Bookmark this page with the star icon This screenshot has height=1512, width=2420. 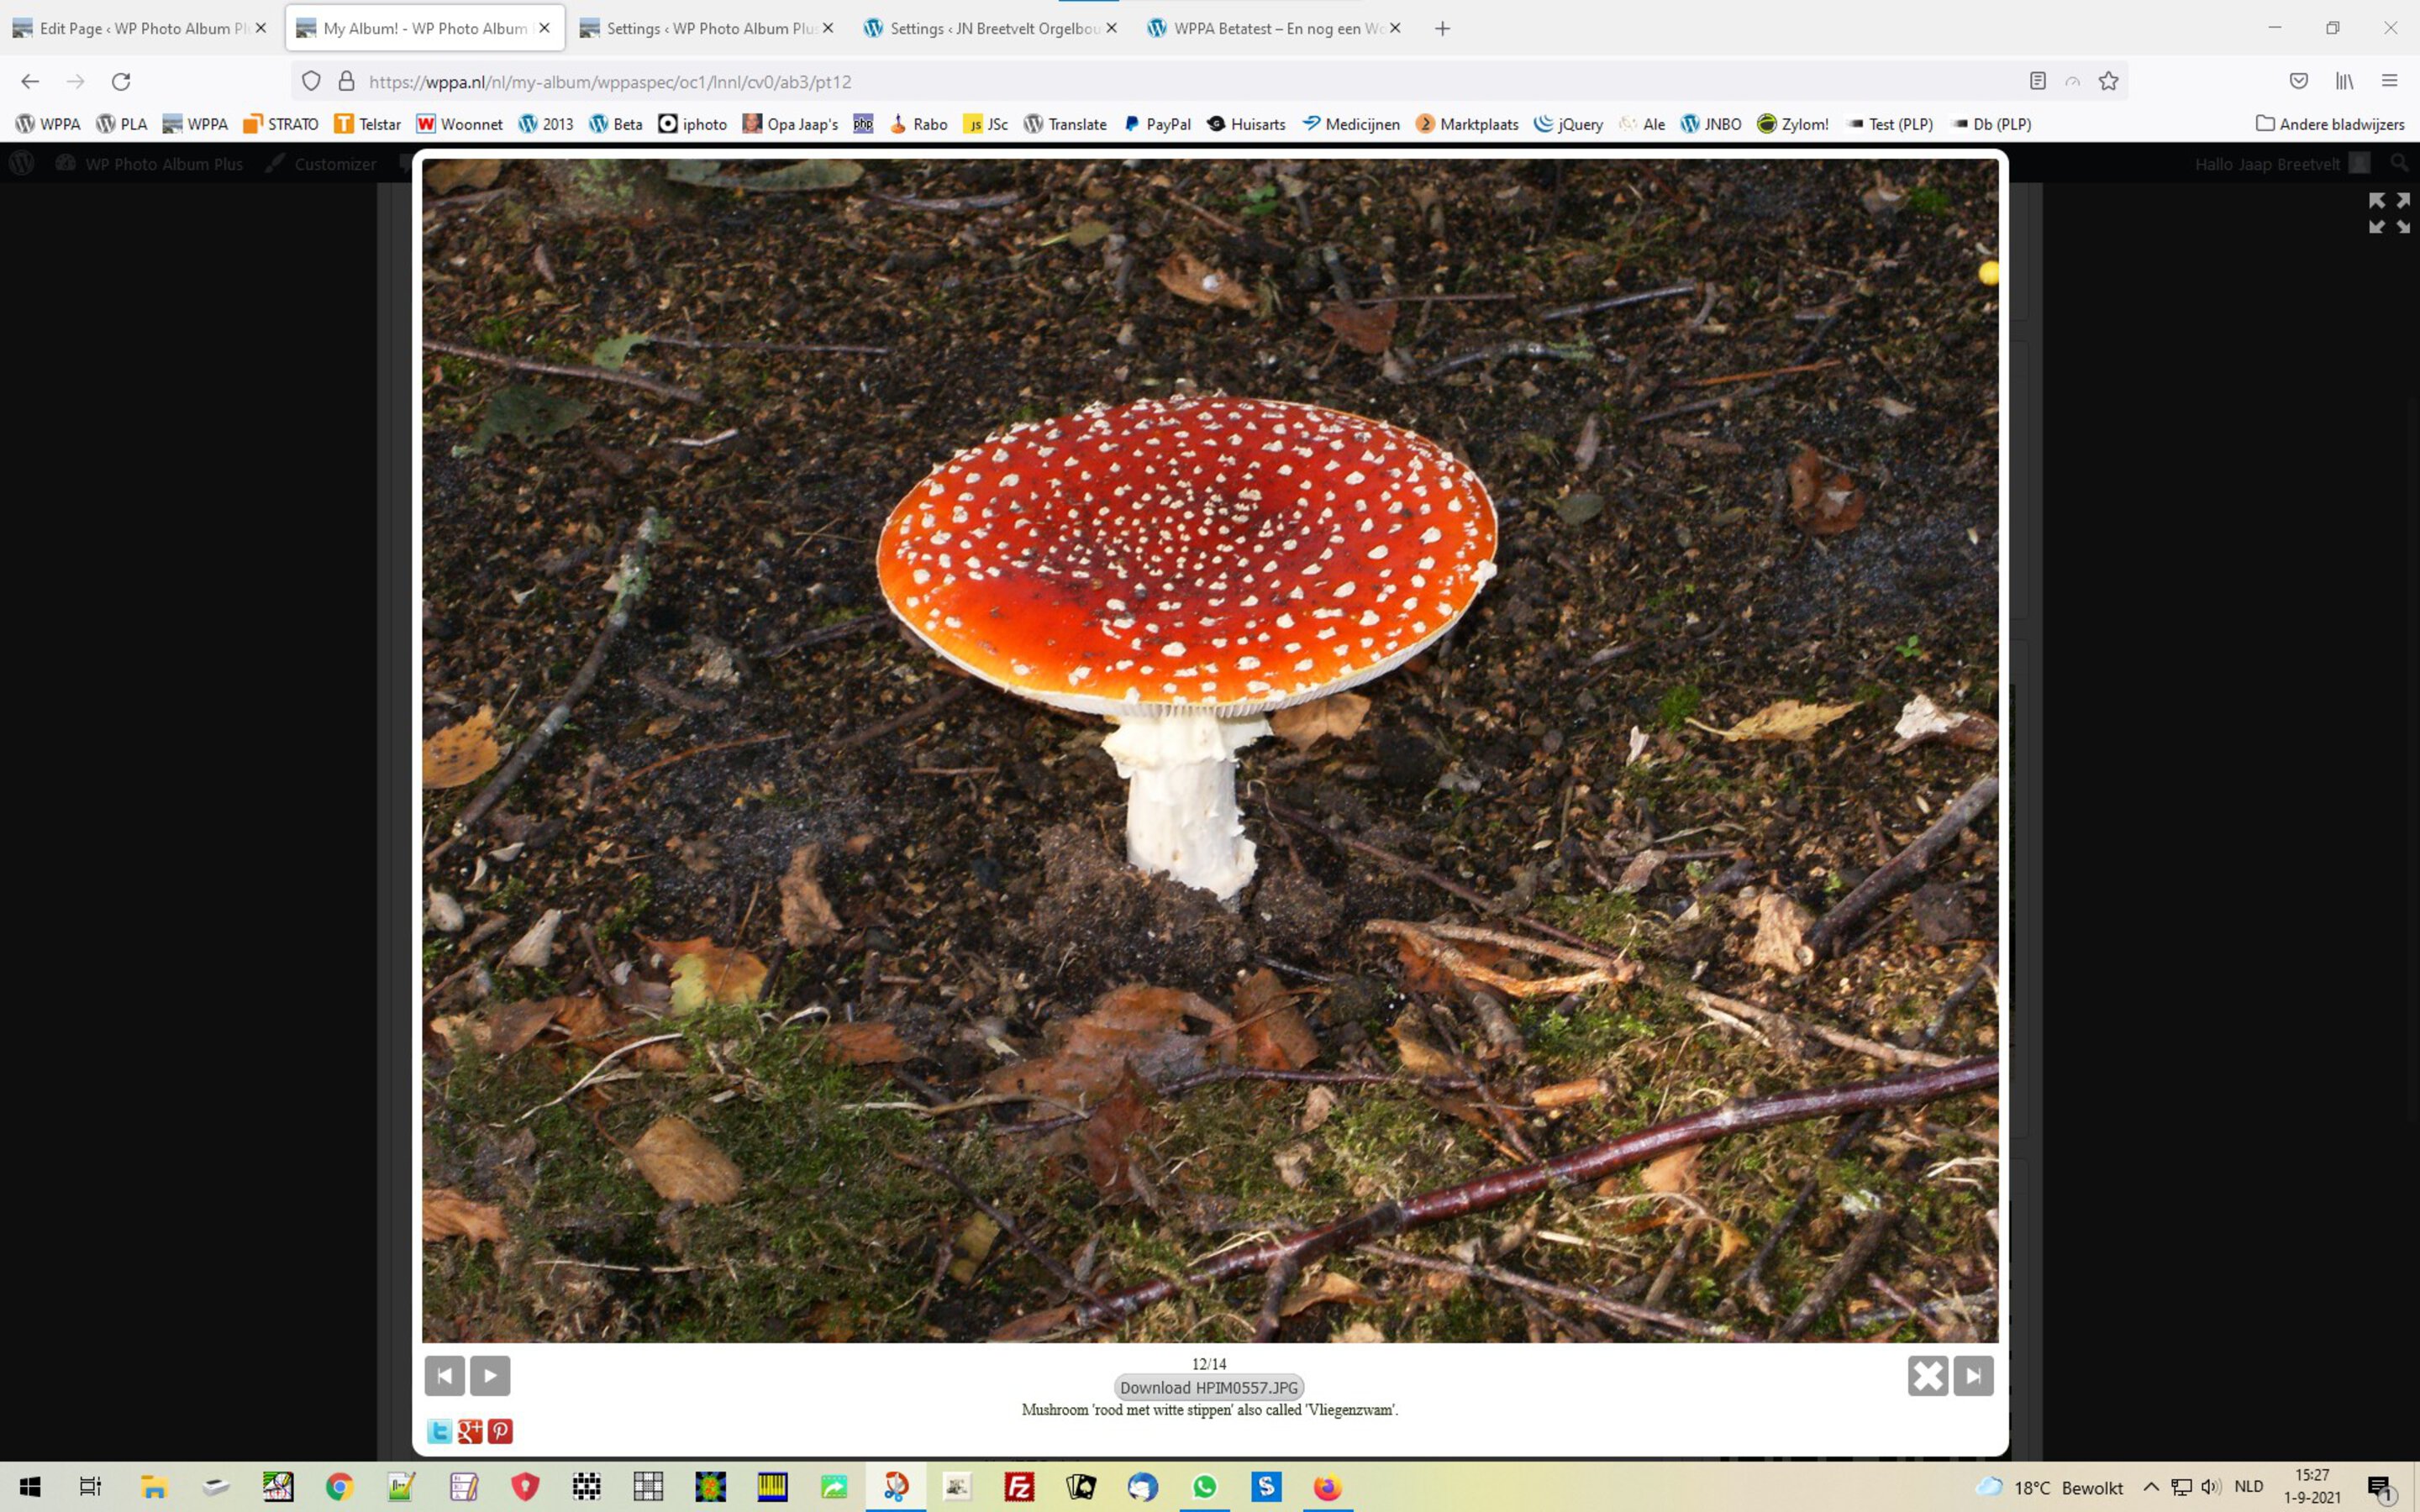pos(2110,81)
